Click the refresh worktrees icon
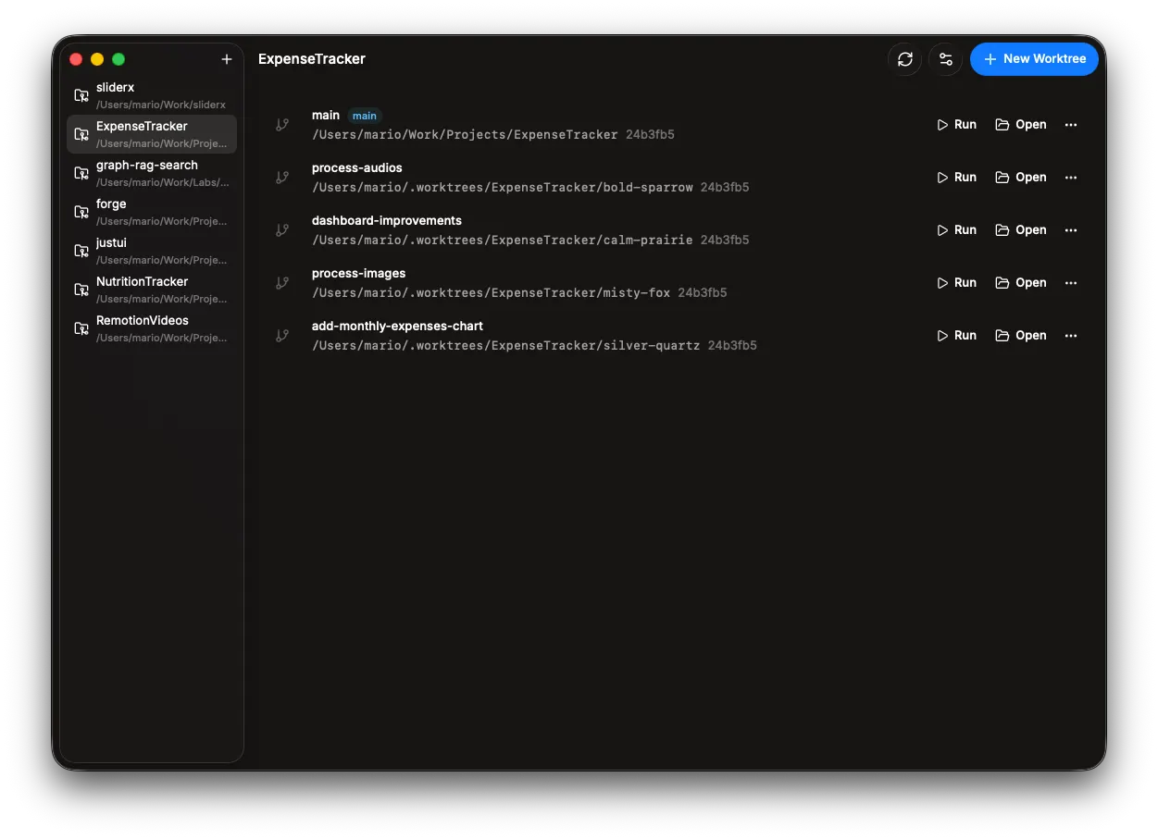The width and height of the screenshot is (1158, 839). (905, 59)
